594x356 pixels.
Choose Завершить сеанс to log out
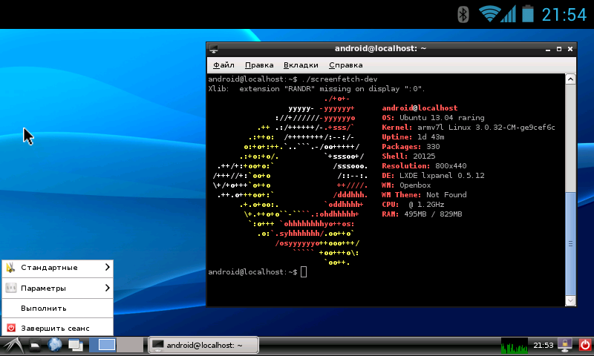coord(58,328)
